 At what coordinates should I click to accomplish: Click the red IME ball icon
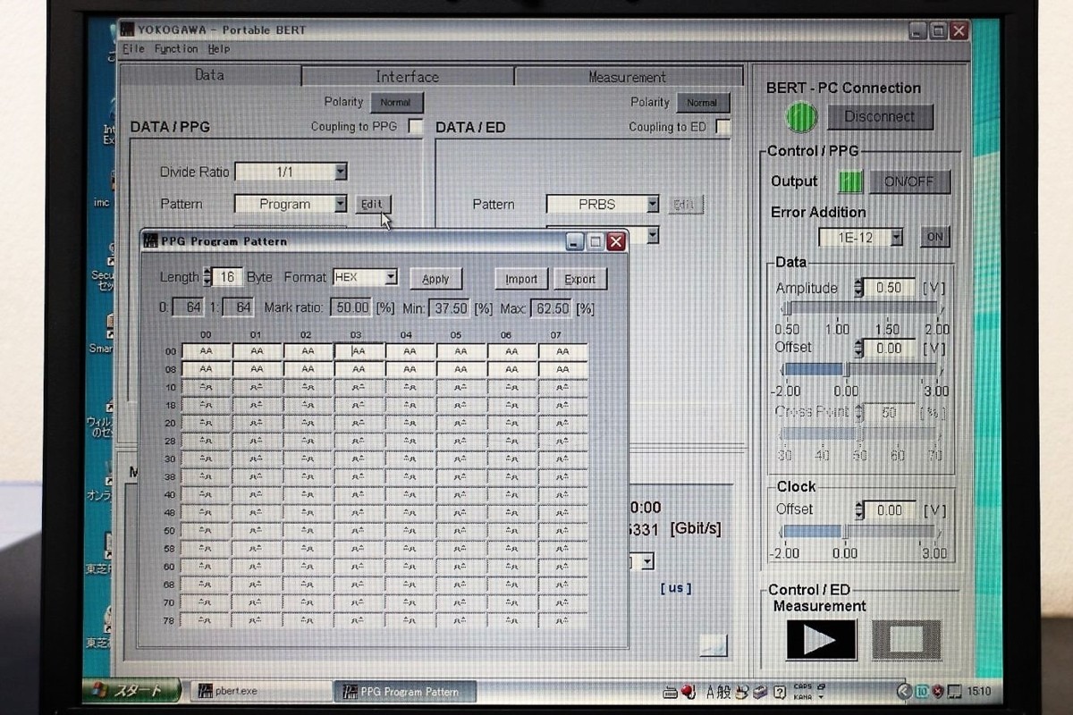(x=689, y=691)
